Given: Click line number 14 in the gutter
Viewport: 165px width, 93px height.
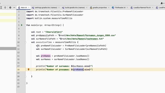Looking at the screenshot, I should 18,56.
